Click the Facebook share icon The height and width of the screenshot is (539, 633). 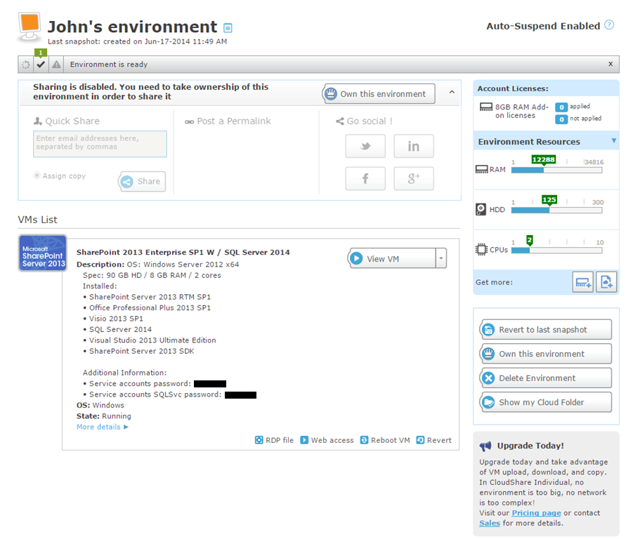coord(365,179)
